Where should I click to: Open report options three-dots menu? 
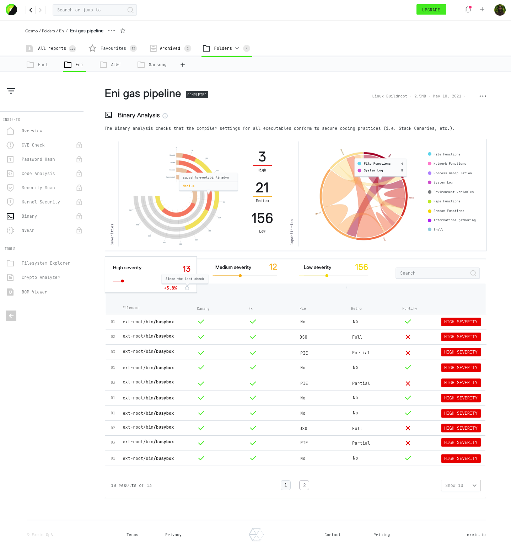[x=483, y=96]
